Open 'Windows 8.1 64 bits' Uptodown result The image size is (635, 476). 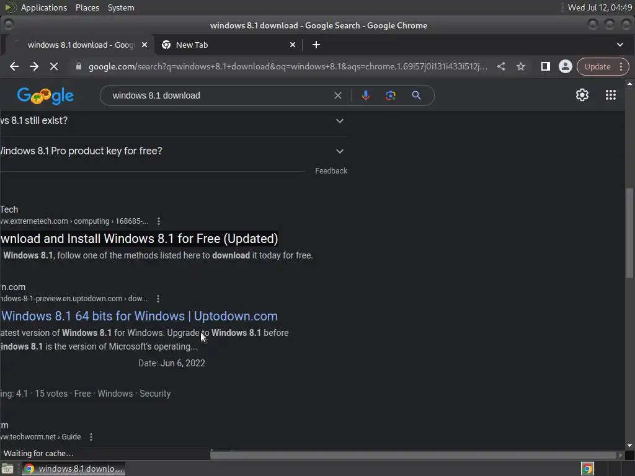pos(139,316)
